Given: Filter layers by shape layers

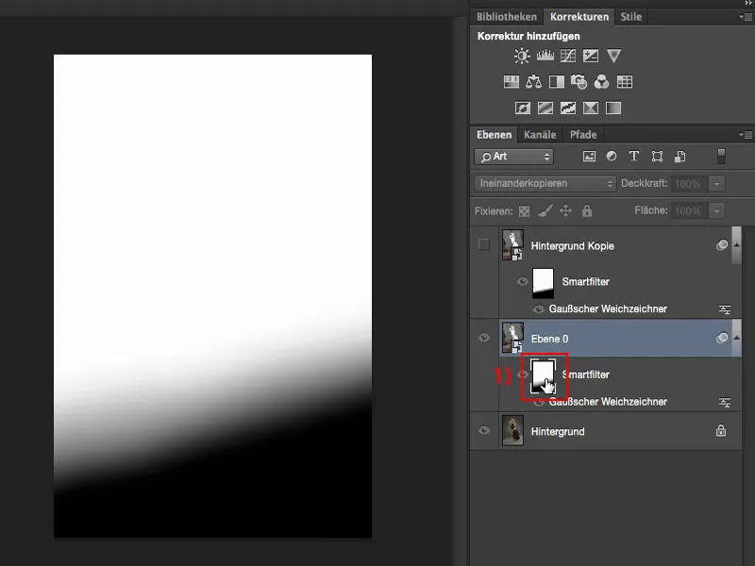Looking at the screenshot, I should tap(657, 157).
